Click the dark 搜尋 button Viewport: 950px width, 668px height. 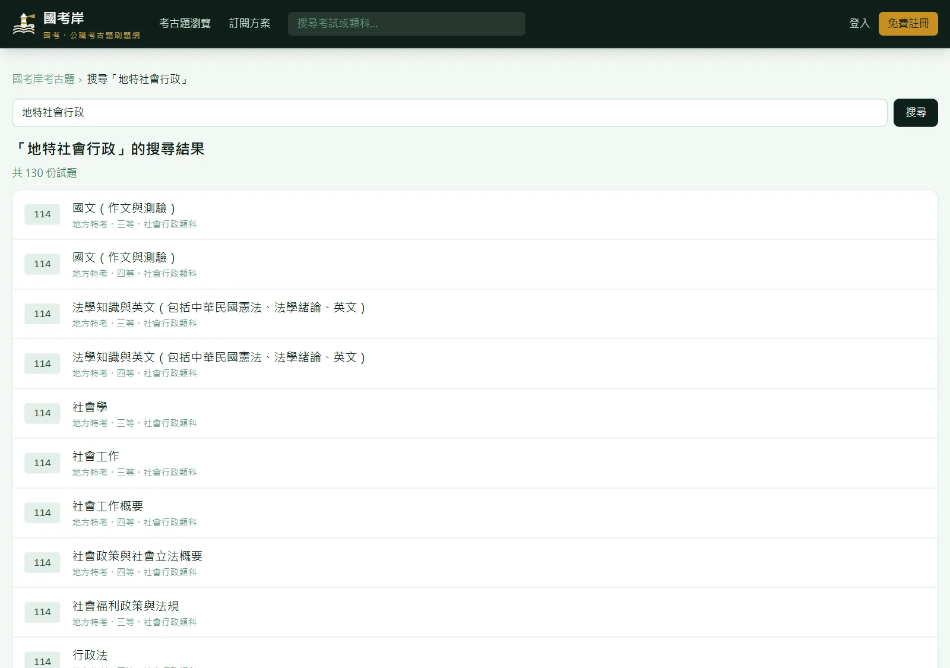pos(916,113)
